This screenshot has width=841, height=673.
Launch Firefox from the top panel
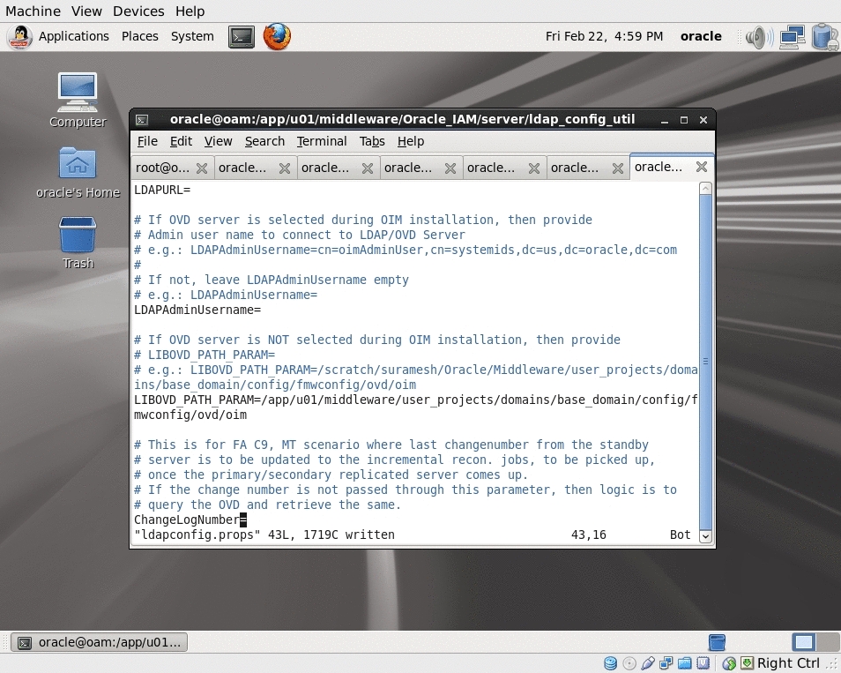coord(277,36)
